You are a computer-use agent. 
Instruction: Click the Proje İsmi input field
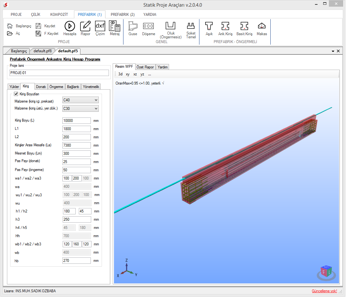click(59, 73)
